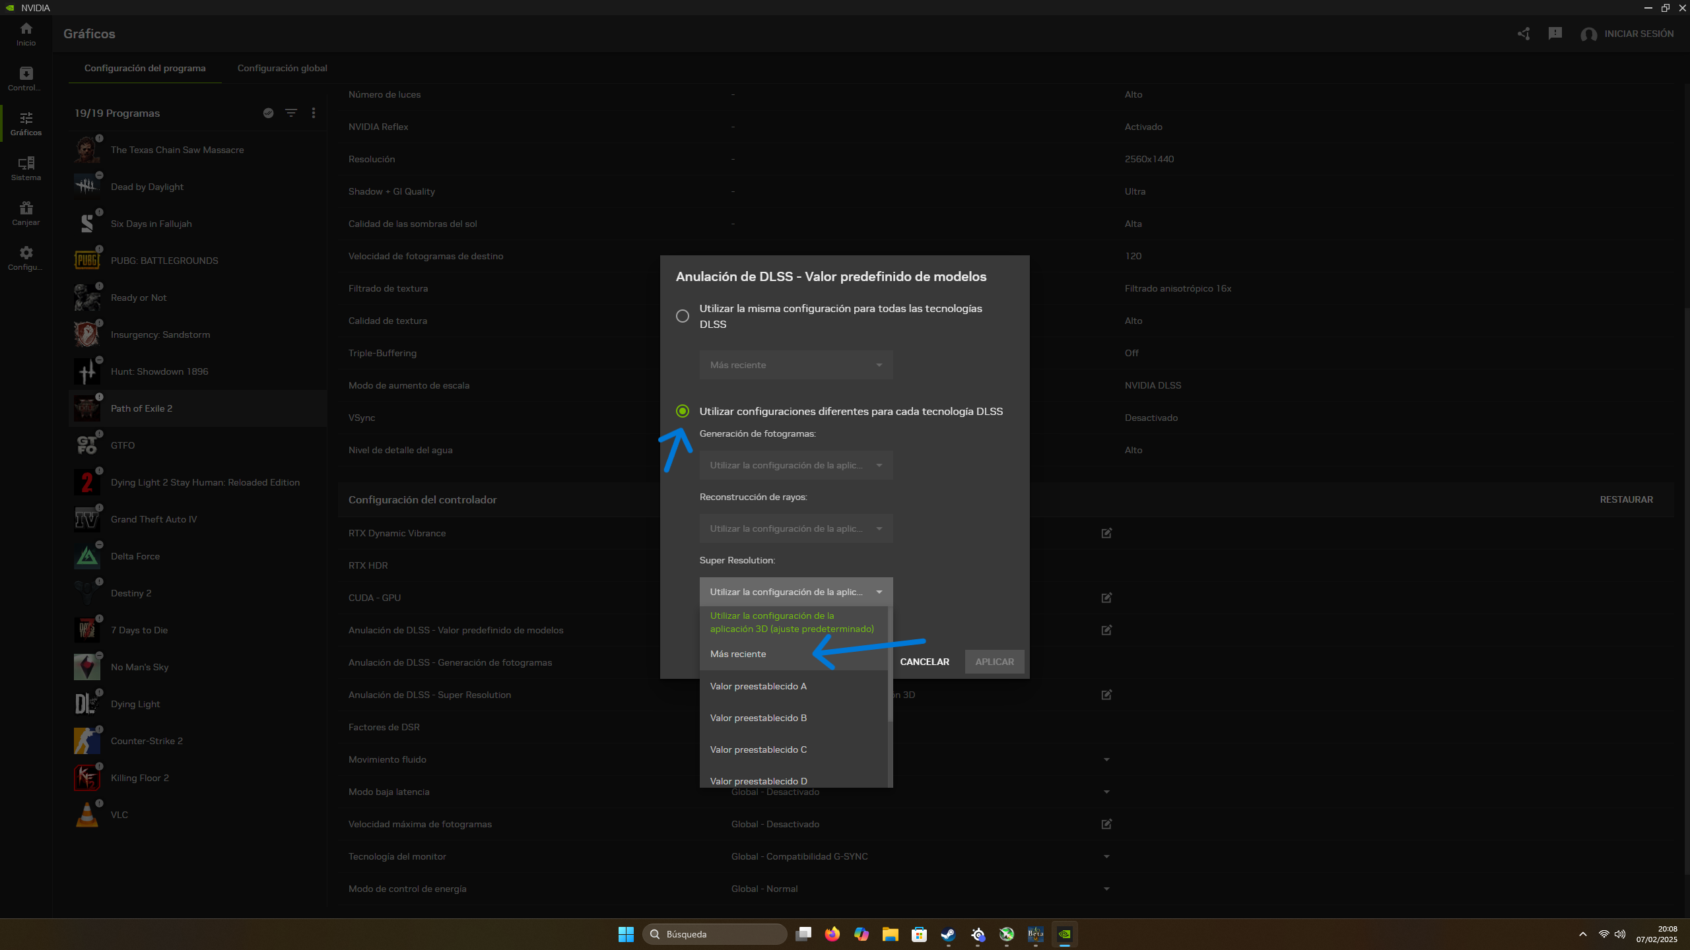The height and width of the screenshot is (950, 1690).
Task: Open the Inicio home sidebar icon
Action: tap(26, 34)
